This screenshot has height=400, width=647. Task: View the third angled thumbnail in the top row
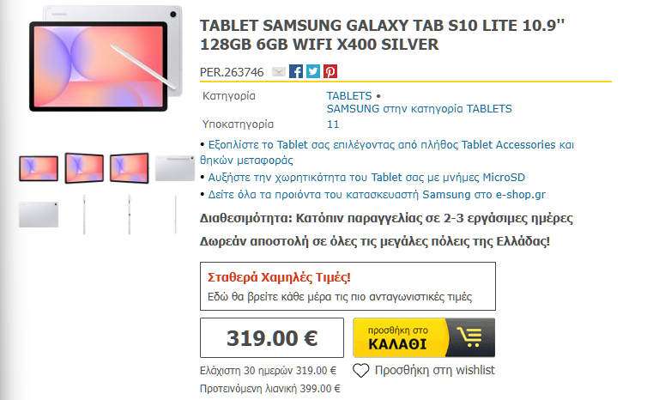click(x=130, y=167)
